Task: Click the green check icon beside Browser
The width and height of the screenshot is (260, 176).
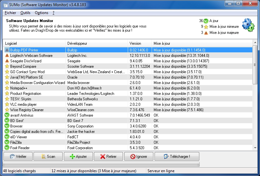Action: click(x=7, y=126)
